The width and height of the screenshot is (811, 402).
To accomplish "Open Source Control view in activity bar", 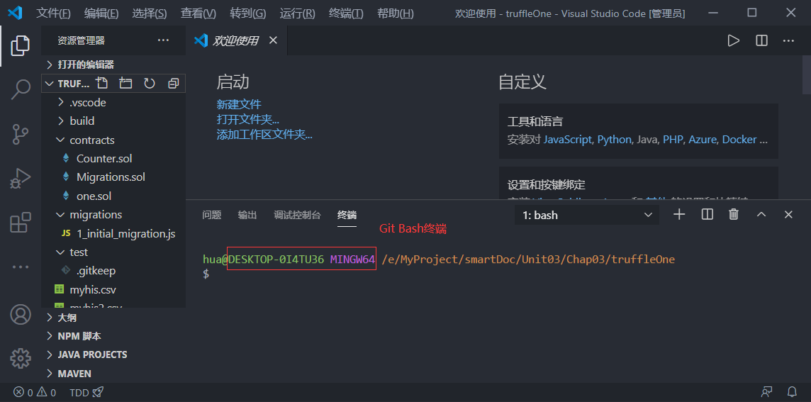I will pyautogui.click(x=20, y=134).
